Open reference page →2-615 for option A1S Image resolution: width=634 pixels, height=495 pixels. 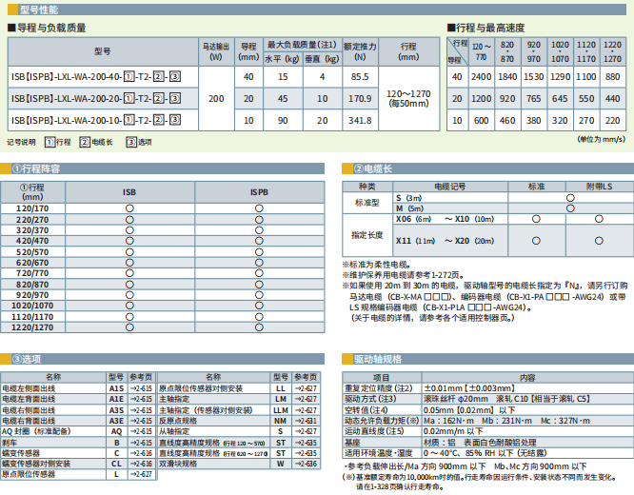pyautogui.click(x=142, y=388)
